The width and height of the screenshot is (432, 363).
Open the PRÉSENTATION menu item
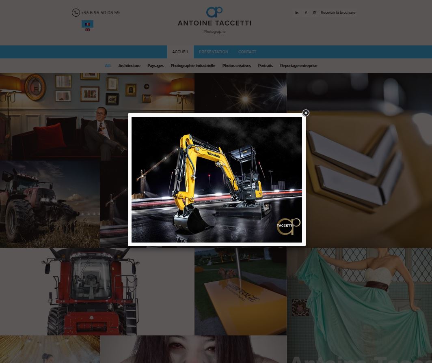point(214,52)
